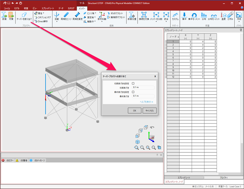Check the 初期奥行きを設定 checkbox
This screenshot has width=244, height=189.
(x=133, y=83)
